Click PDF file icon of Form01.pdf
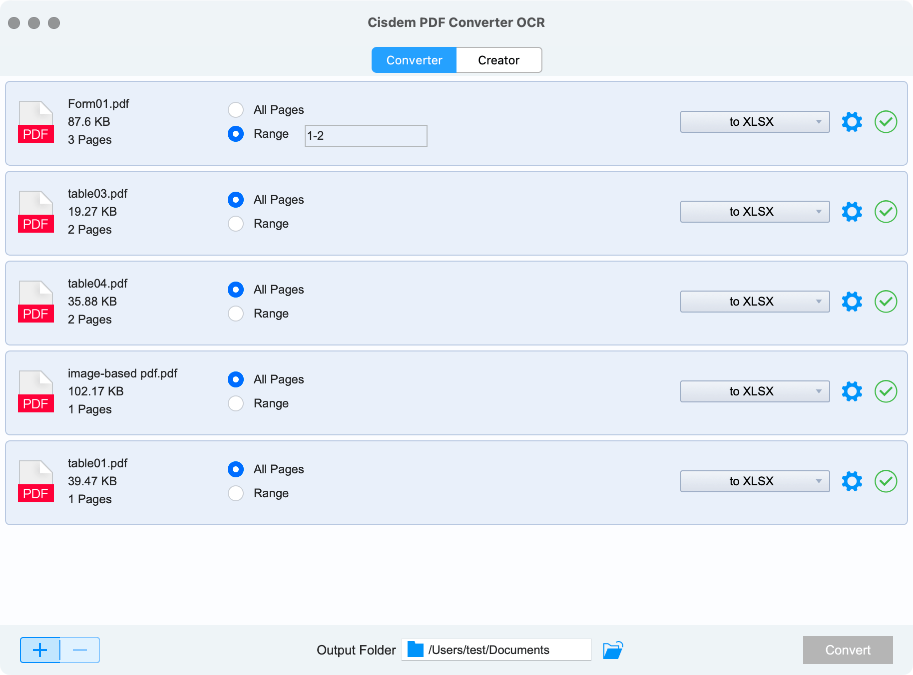The width and height of the screenshot is (913, 675). 36,122
